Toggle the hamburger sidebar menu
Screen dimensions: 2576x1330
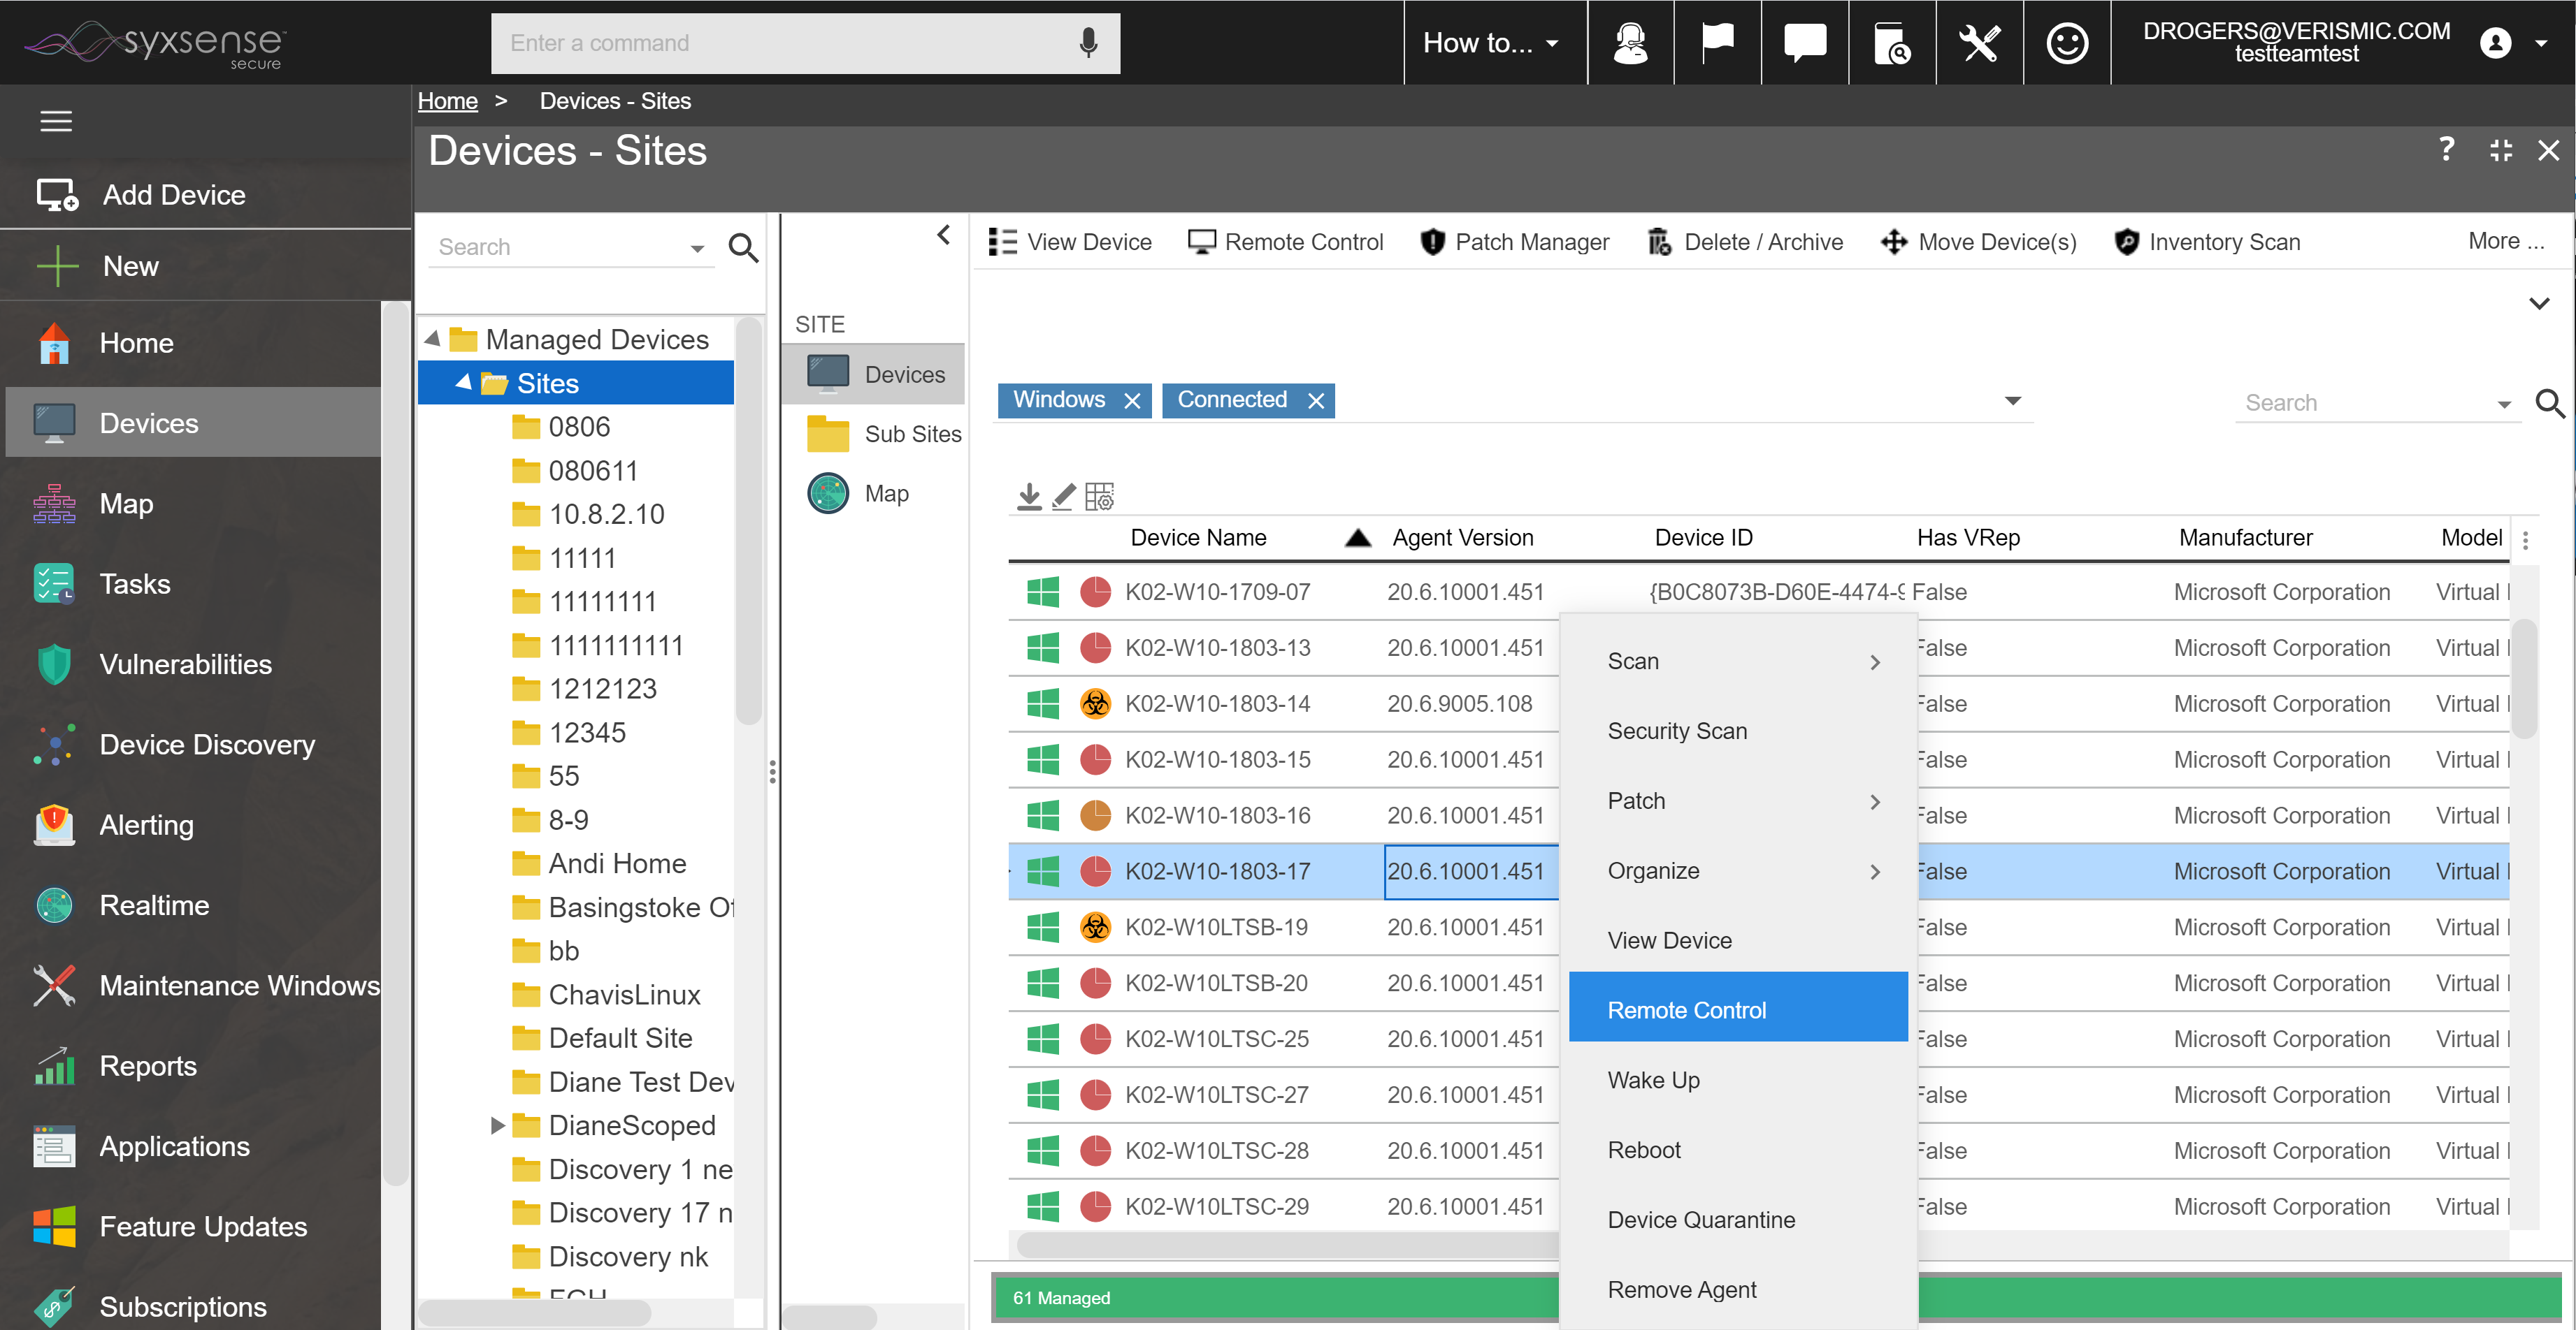click(x=56, y=121)
